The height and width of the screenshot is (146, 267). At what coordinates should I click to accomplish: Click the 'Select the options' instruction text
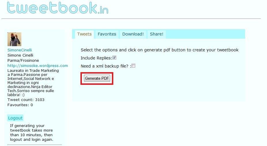tap(159, 50)
